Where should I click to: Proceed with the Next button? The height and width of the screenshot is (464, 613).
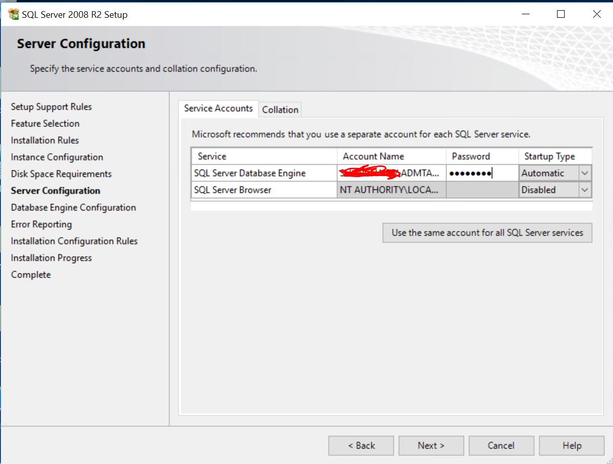click(431, 446)
